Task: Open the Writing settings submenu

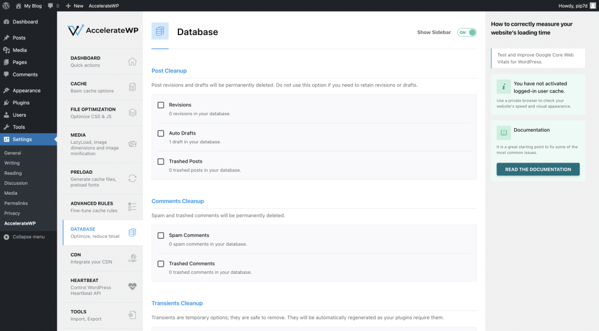Action: click(x=12, y=163)
